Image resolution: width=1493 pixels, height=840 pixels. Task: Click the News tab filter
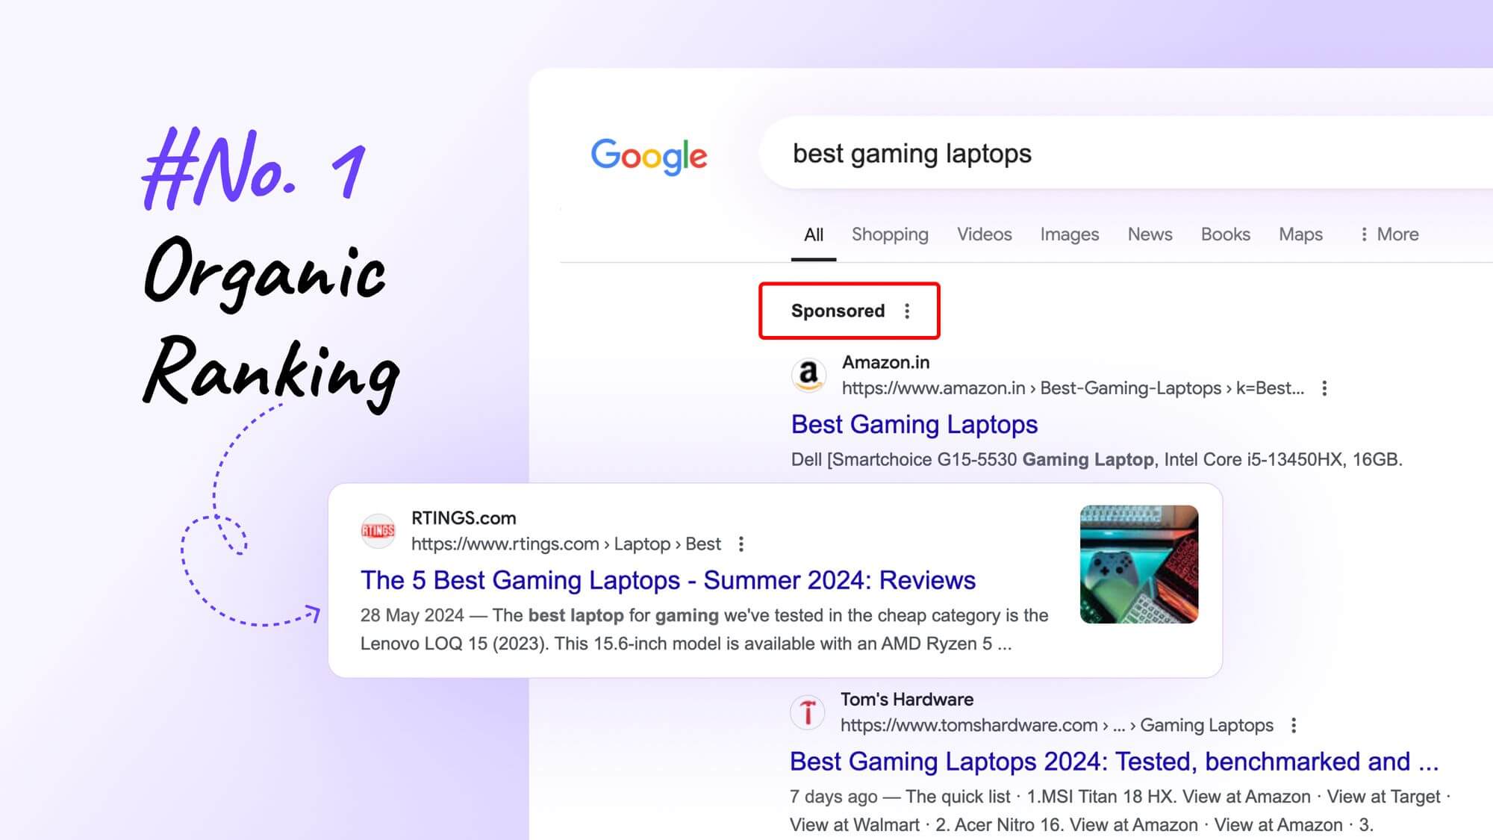[x=1150, y=234]
